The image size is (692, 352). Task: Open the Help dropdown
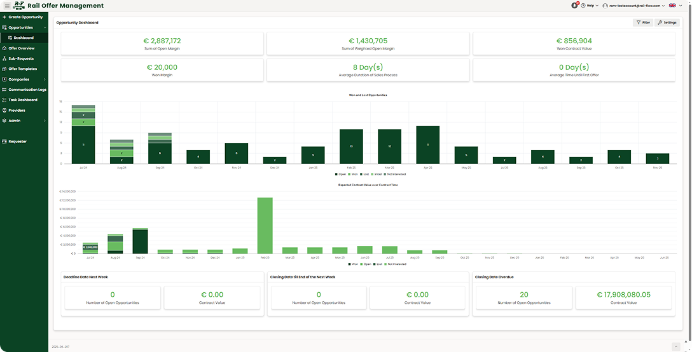click(590, 6)
